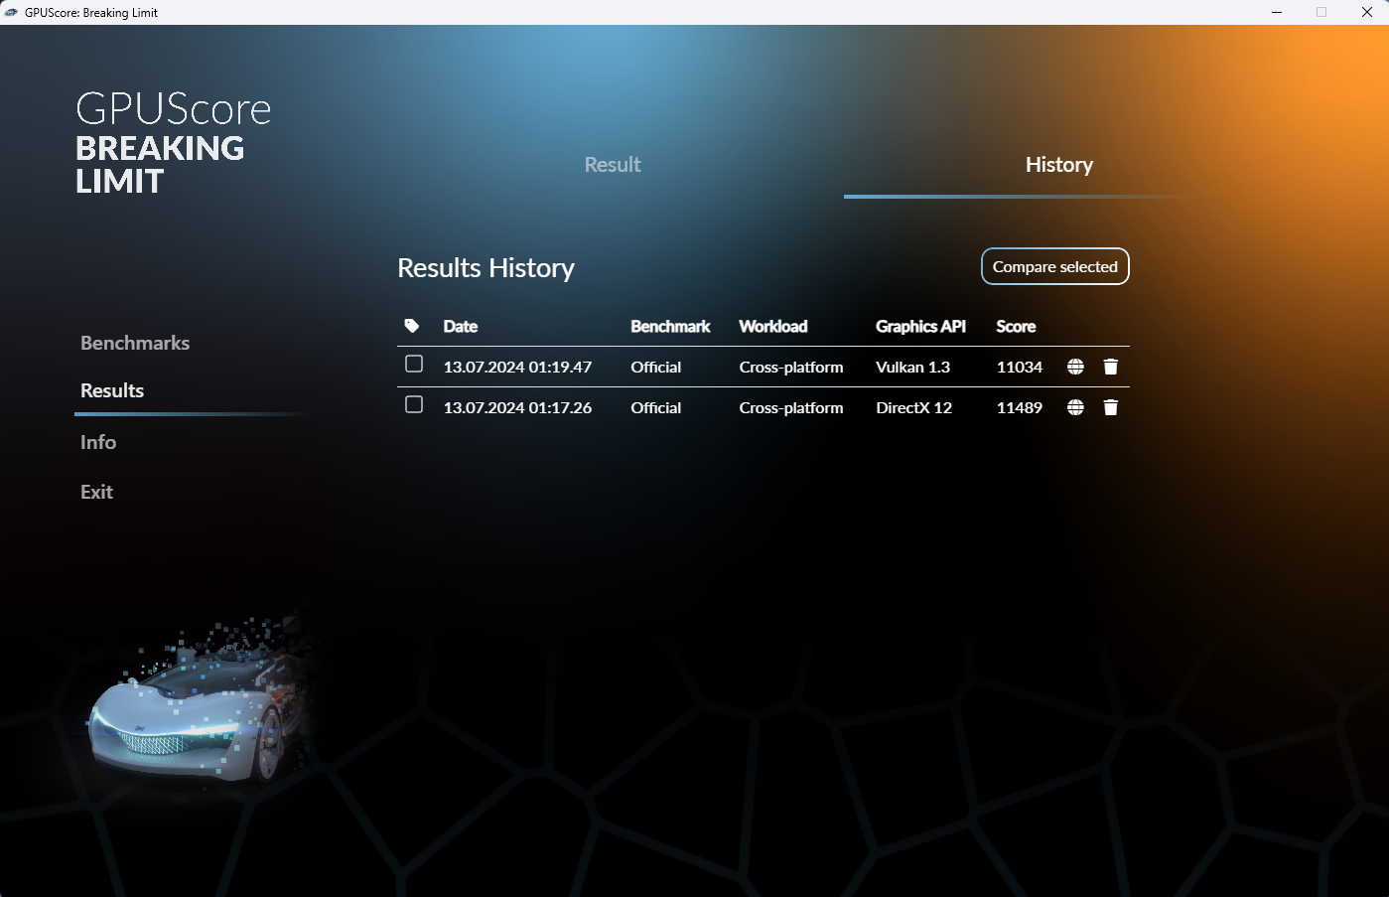Click the score 11034
Screen dimensions: 1389x897
point(1020,367)
